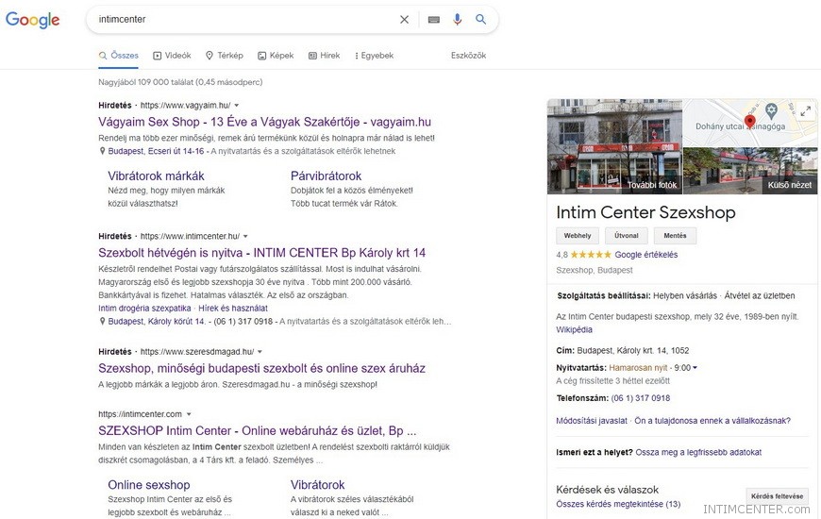Clear the search box with X icon

405,20
